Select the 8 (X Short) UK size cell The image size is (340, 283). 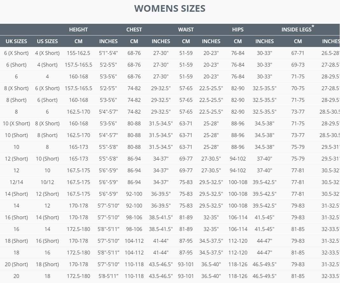[x=16, y=88]
